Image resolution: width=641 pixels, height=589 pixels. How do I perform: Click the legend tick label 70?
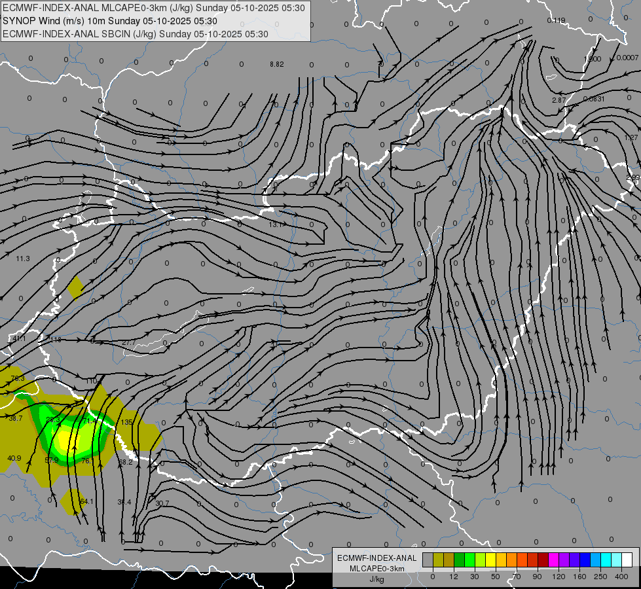click(x=517, y=577)
